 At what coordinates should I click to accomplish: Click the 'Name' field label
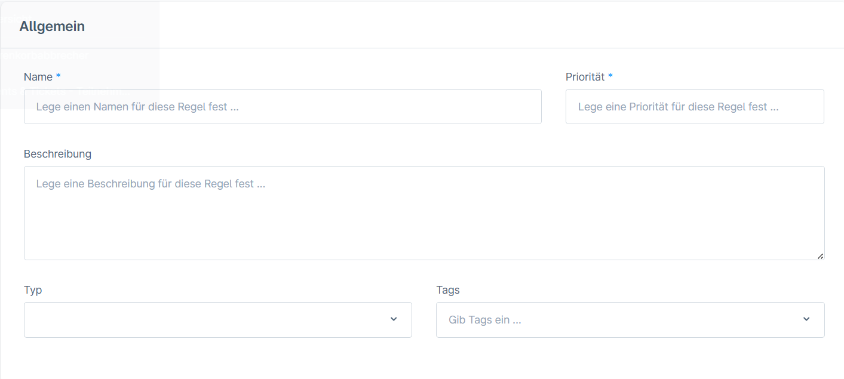click(x=38, y=77)
